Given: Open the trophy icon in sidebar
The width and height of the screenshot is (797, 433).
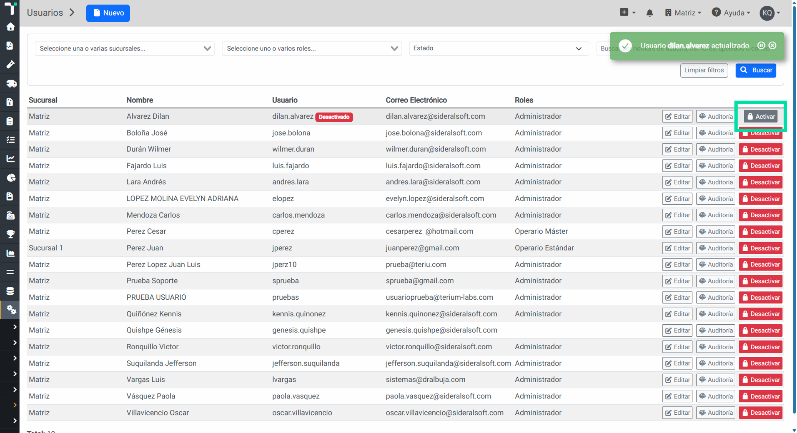Looking at the screenshot, I should coord(10,234).
